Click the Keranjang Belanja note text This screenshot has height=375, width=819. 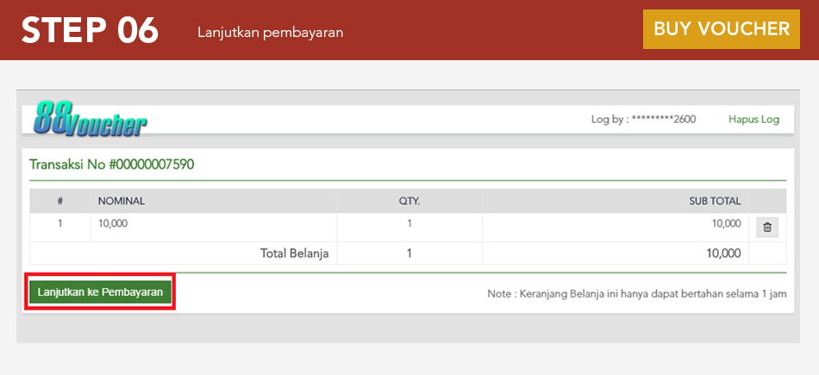point(636,293)
